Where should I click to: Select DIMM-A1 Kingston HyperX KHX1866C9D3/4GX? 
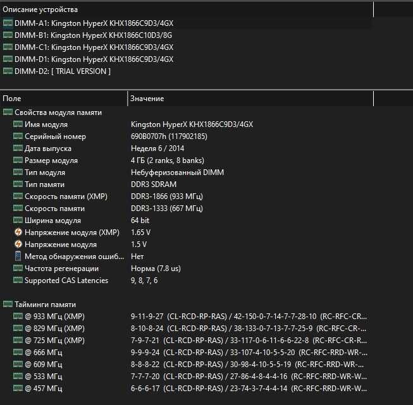[94, 23]
